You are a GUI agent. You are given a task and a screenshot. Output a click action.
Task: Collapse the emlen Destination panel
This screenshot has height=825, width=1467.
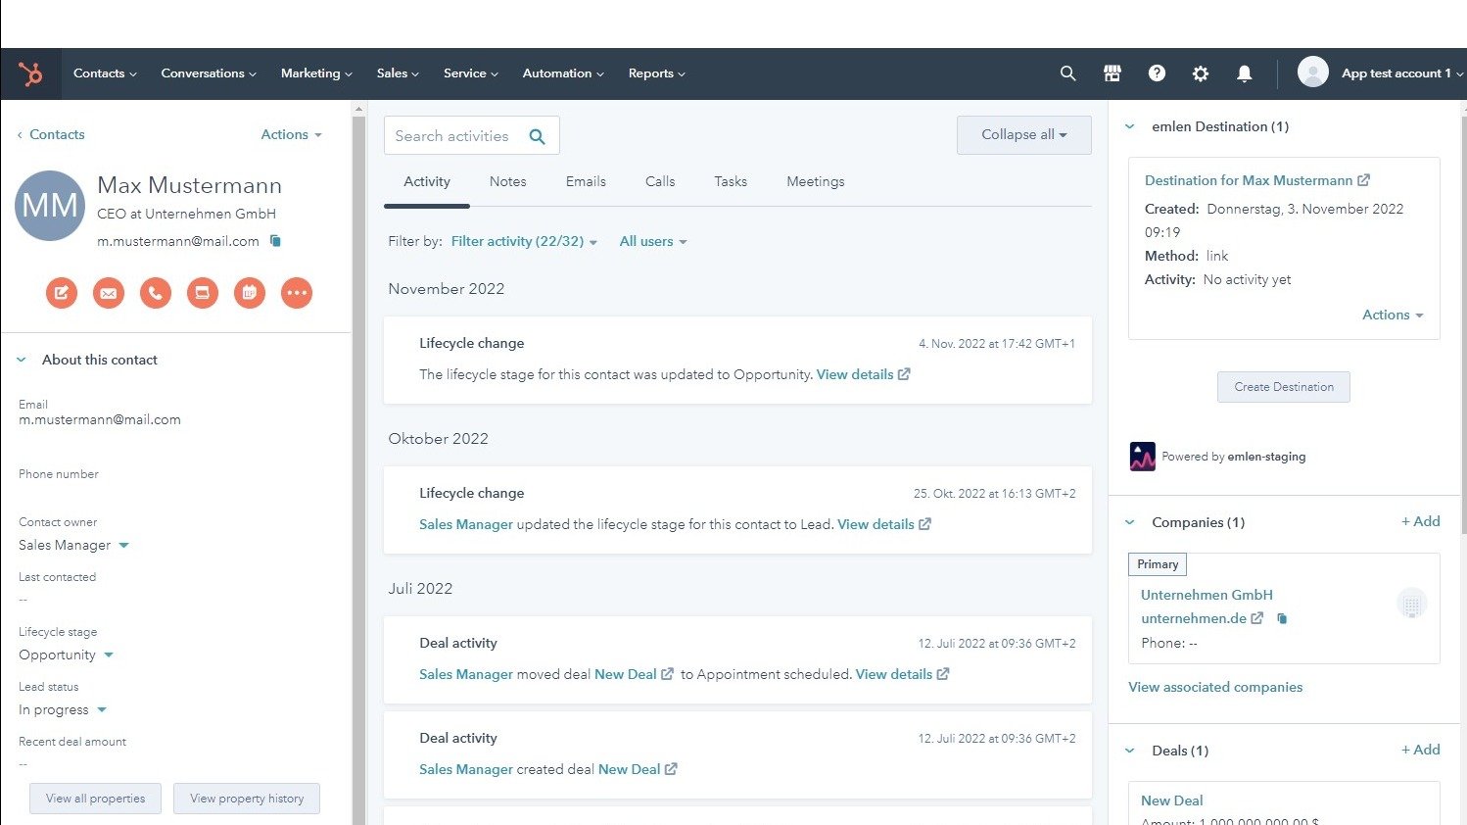coord(1130,126)
